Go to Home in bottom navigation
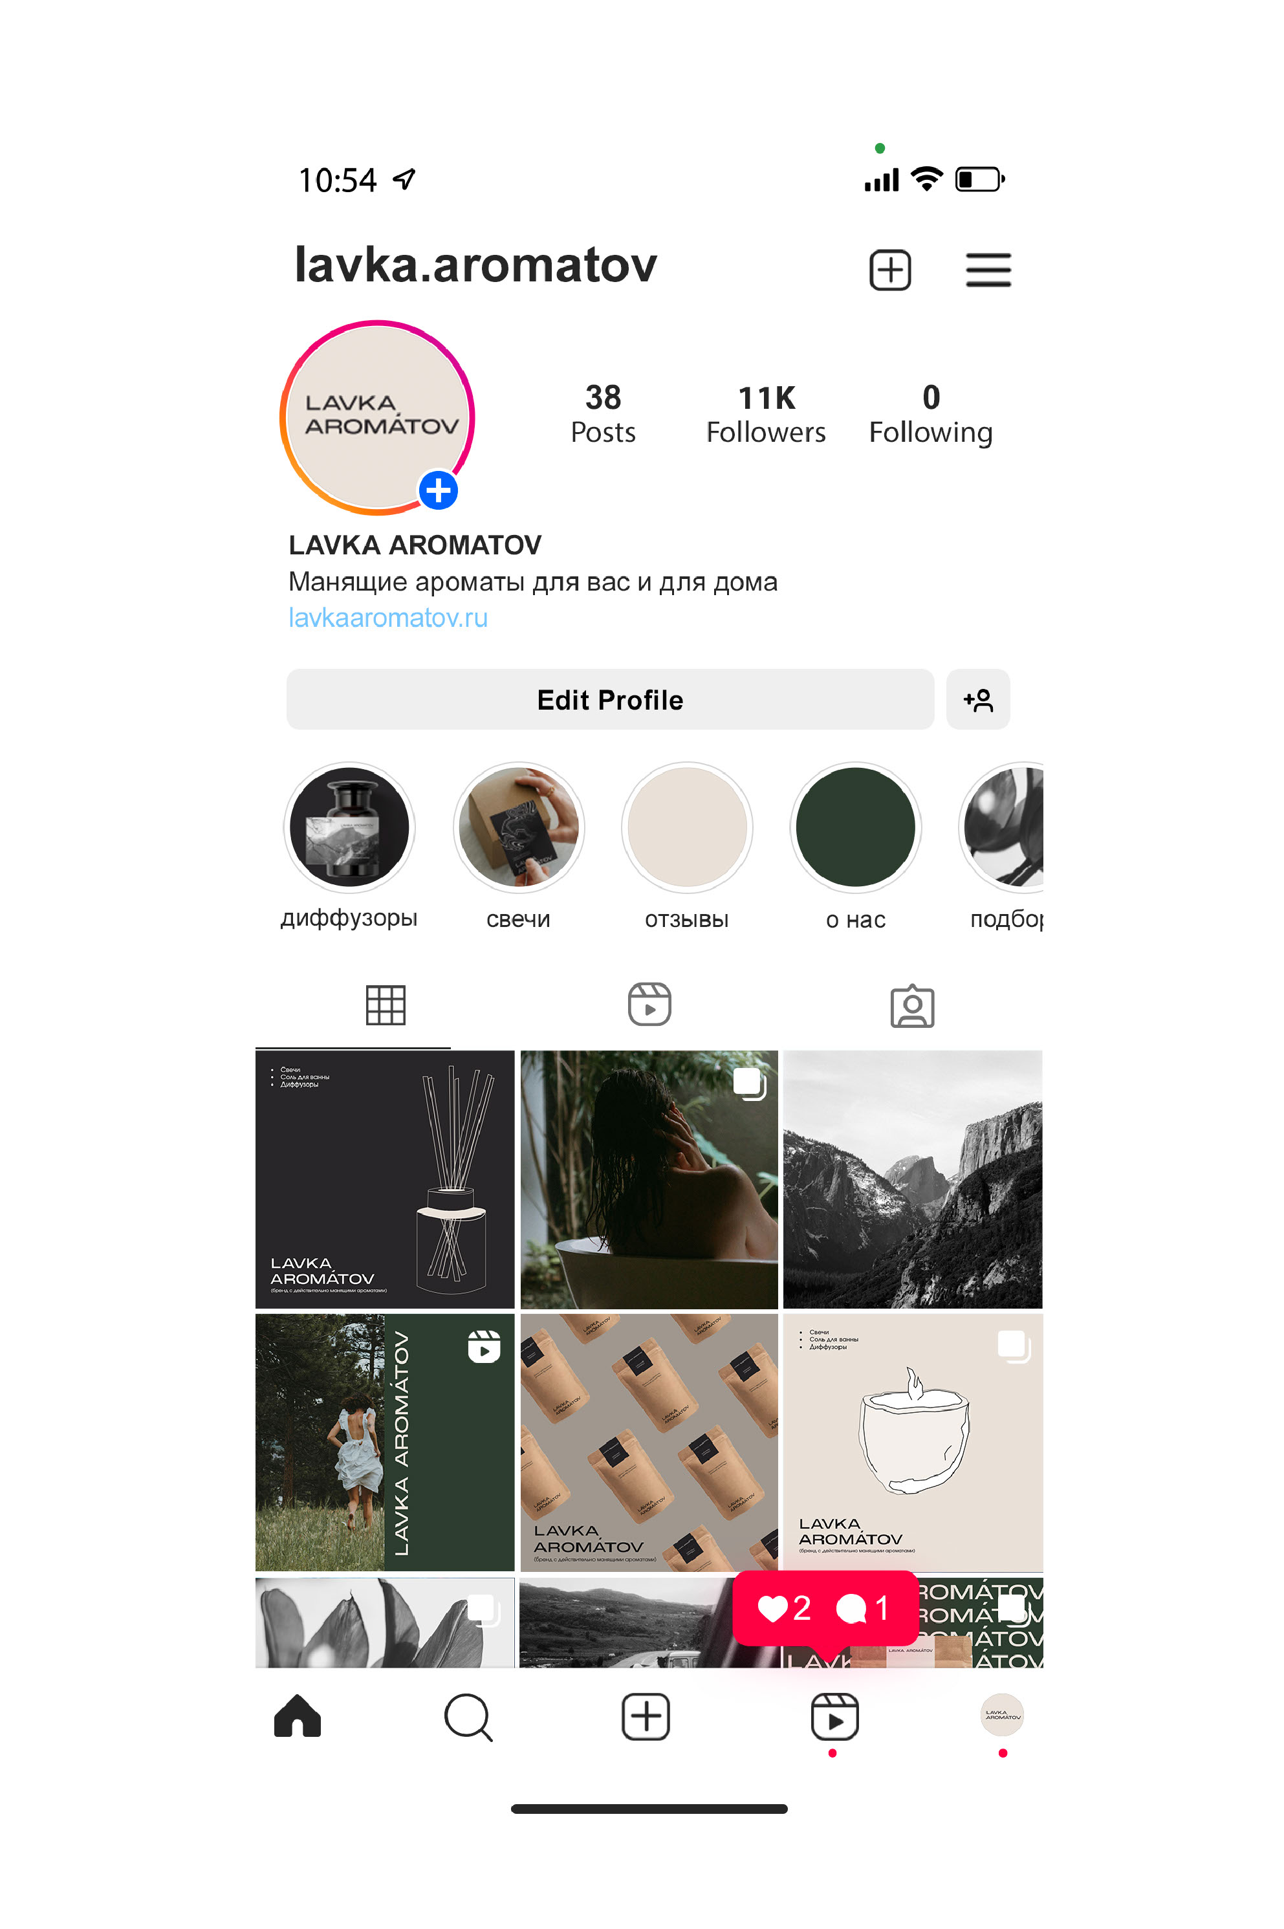1284x1929 pixels. 298,1716
